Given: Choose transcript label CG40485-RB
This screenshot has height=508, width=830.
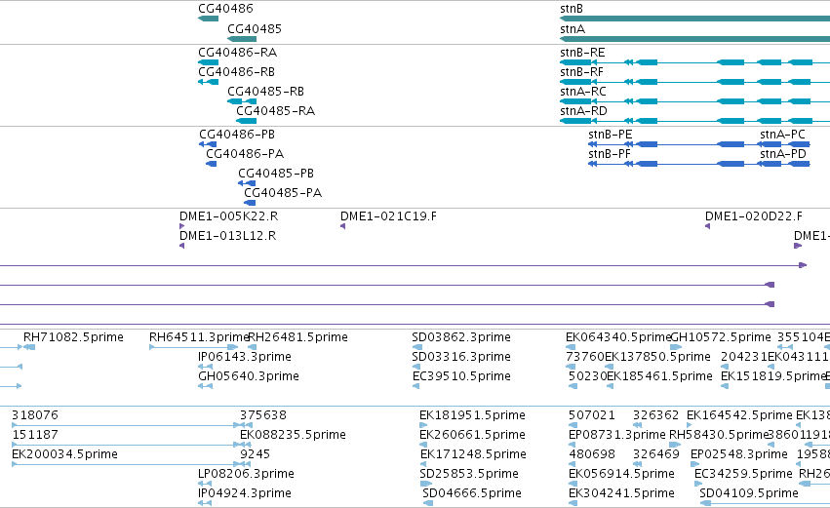Looking at the screenshot, I should coord(265,92).
